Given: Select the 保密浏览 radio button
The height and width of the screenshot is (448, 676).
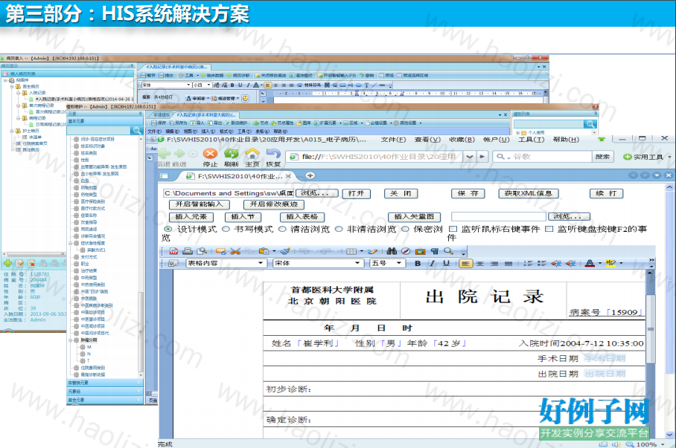Looking at the screenshot, I should point(405,229).
